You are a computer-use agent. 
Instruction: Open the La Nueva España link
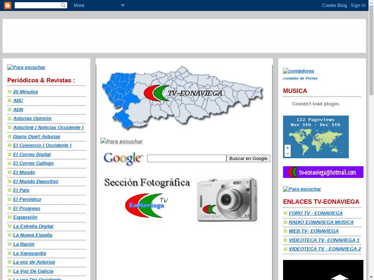pyautogui.click(x=33, y=235)
